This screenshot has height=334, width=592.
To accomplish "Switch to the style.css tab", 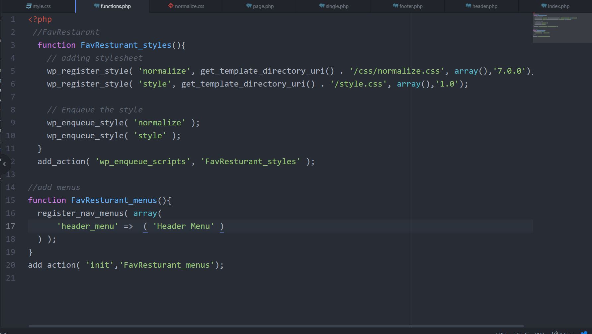I will (x=38, y=6).
